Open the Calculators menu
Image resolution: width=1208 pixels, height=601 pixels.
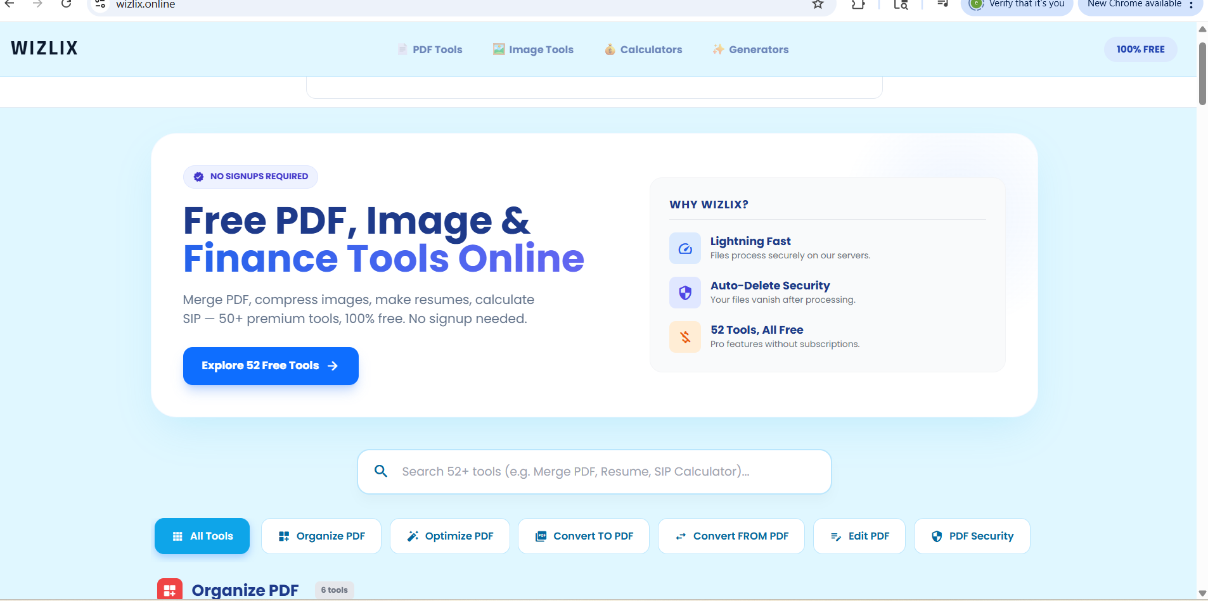[x=643, y=49]
